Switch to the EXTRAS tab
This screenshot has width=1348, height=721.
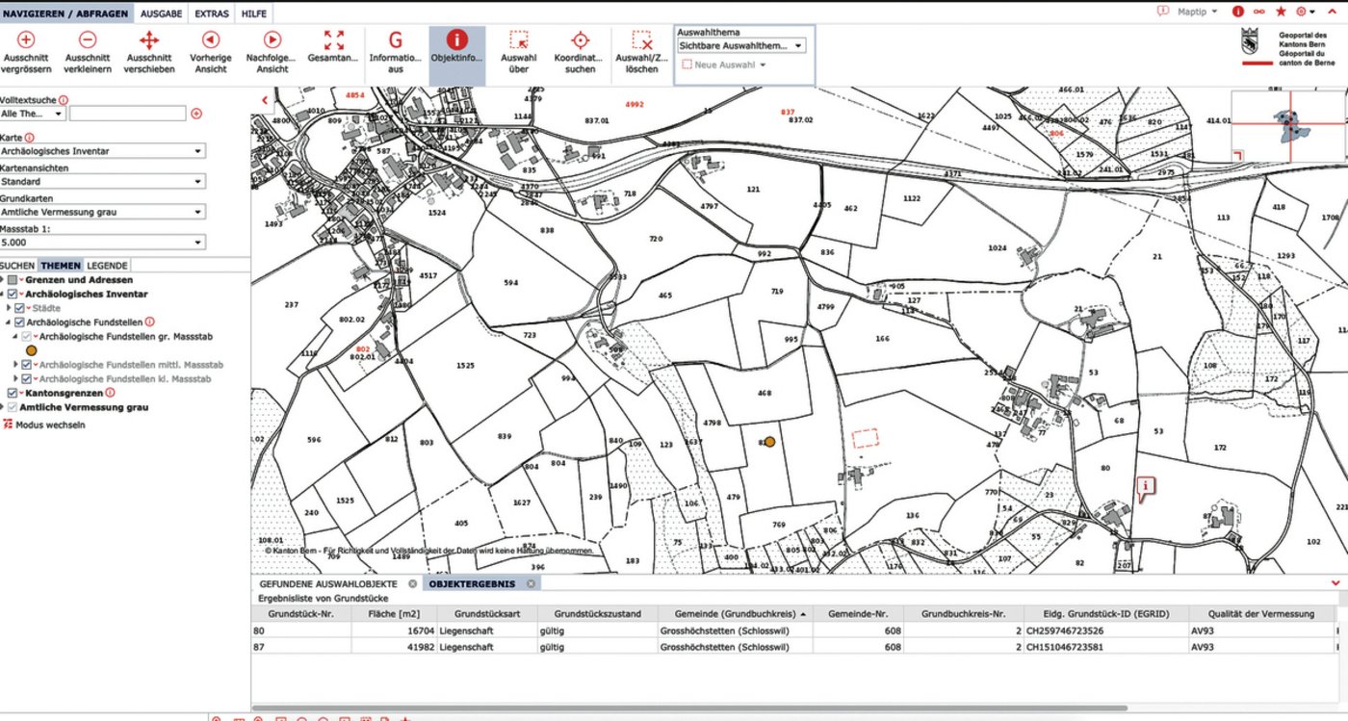point(210,13)
